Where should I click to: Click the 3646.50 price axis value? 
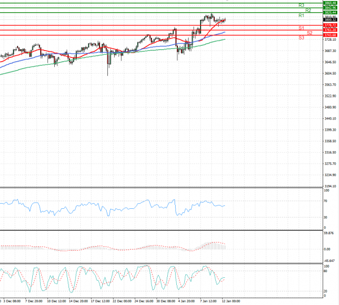(331, 62)
